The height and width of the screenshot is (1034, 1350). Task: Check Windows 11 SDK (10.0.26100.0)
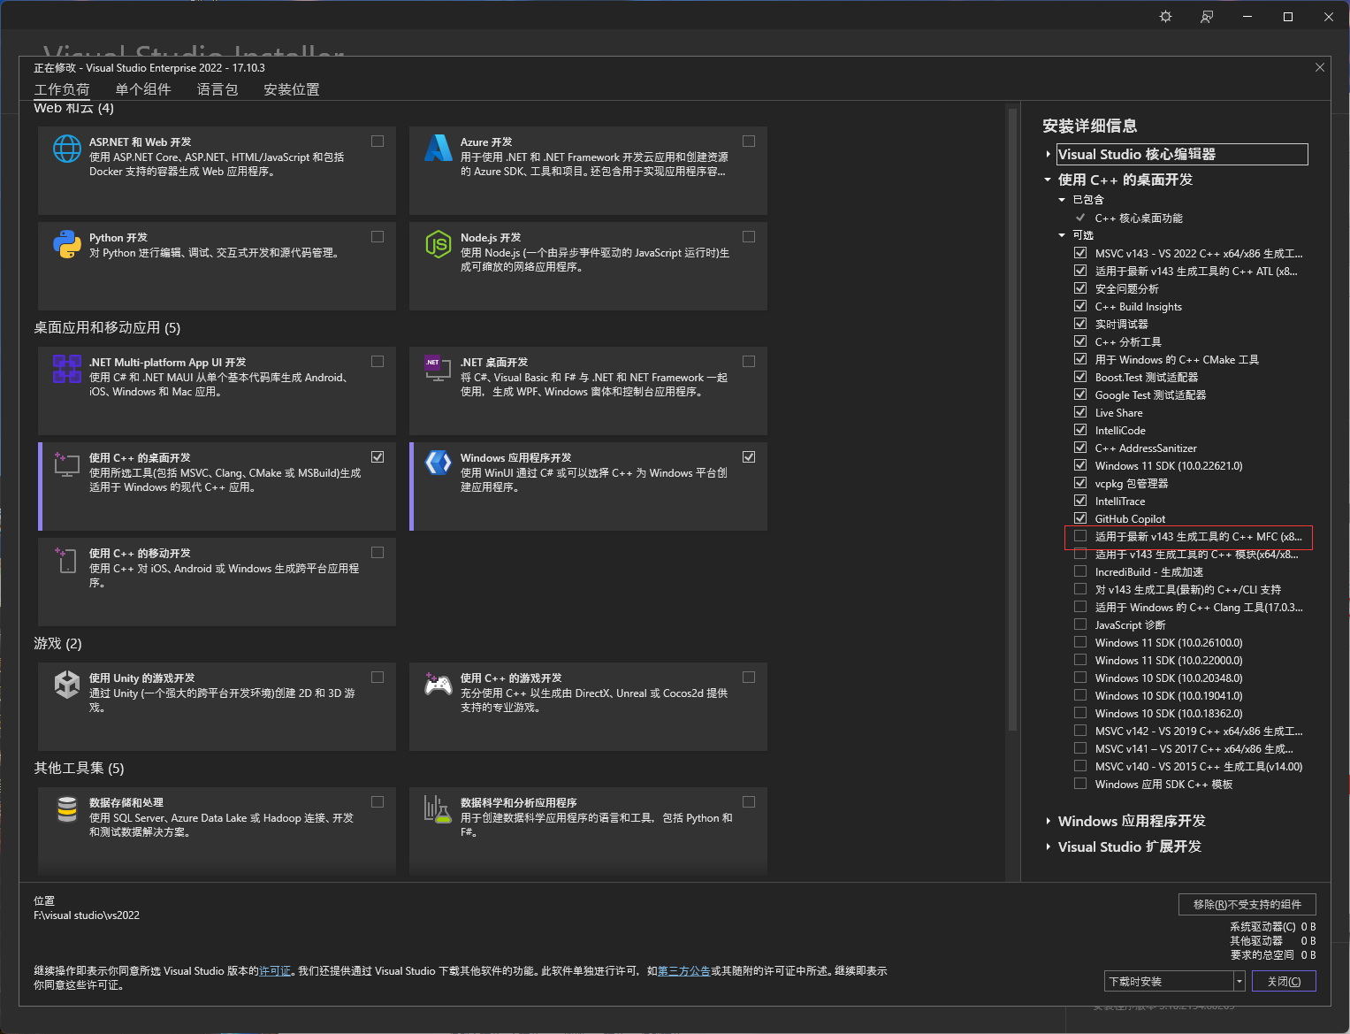coord(1080,642)
